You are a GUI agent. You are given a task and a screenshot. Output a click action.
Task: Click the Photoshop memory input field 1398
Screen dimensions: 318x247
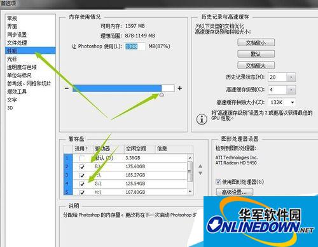click(x=135, y=46)
